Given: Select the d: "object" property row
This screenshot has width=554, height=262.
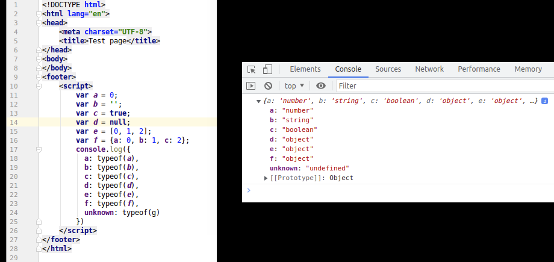Looking at the screenshot, I should [x=291, y=139].
